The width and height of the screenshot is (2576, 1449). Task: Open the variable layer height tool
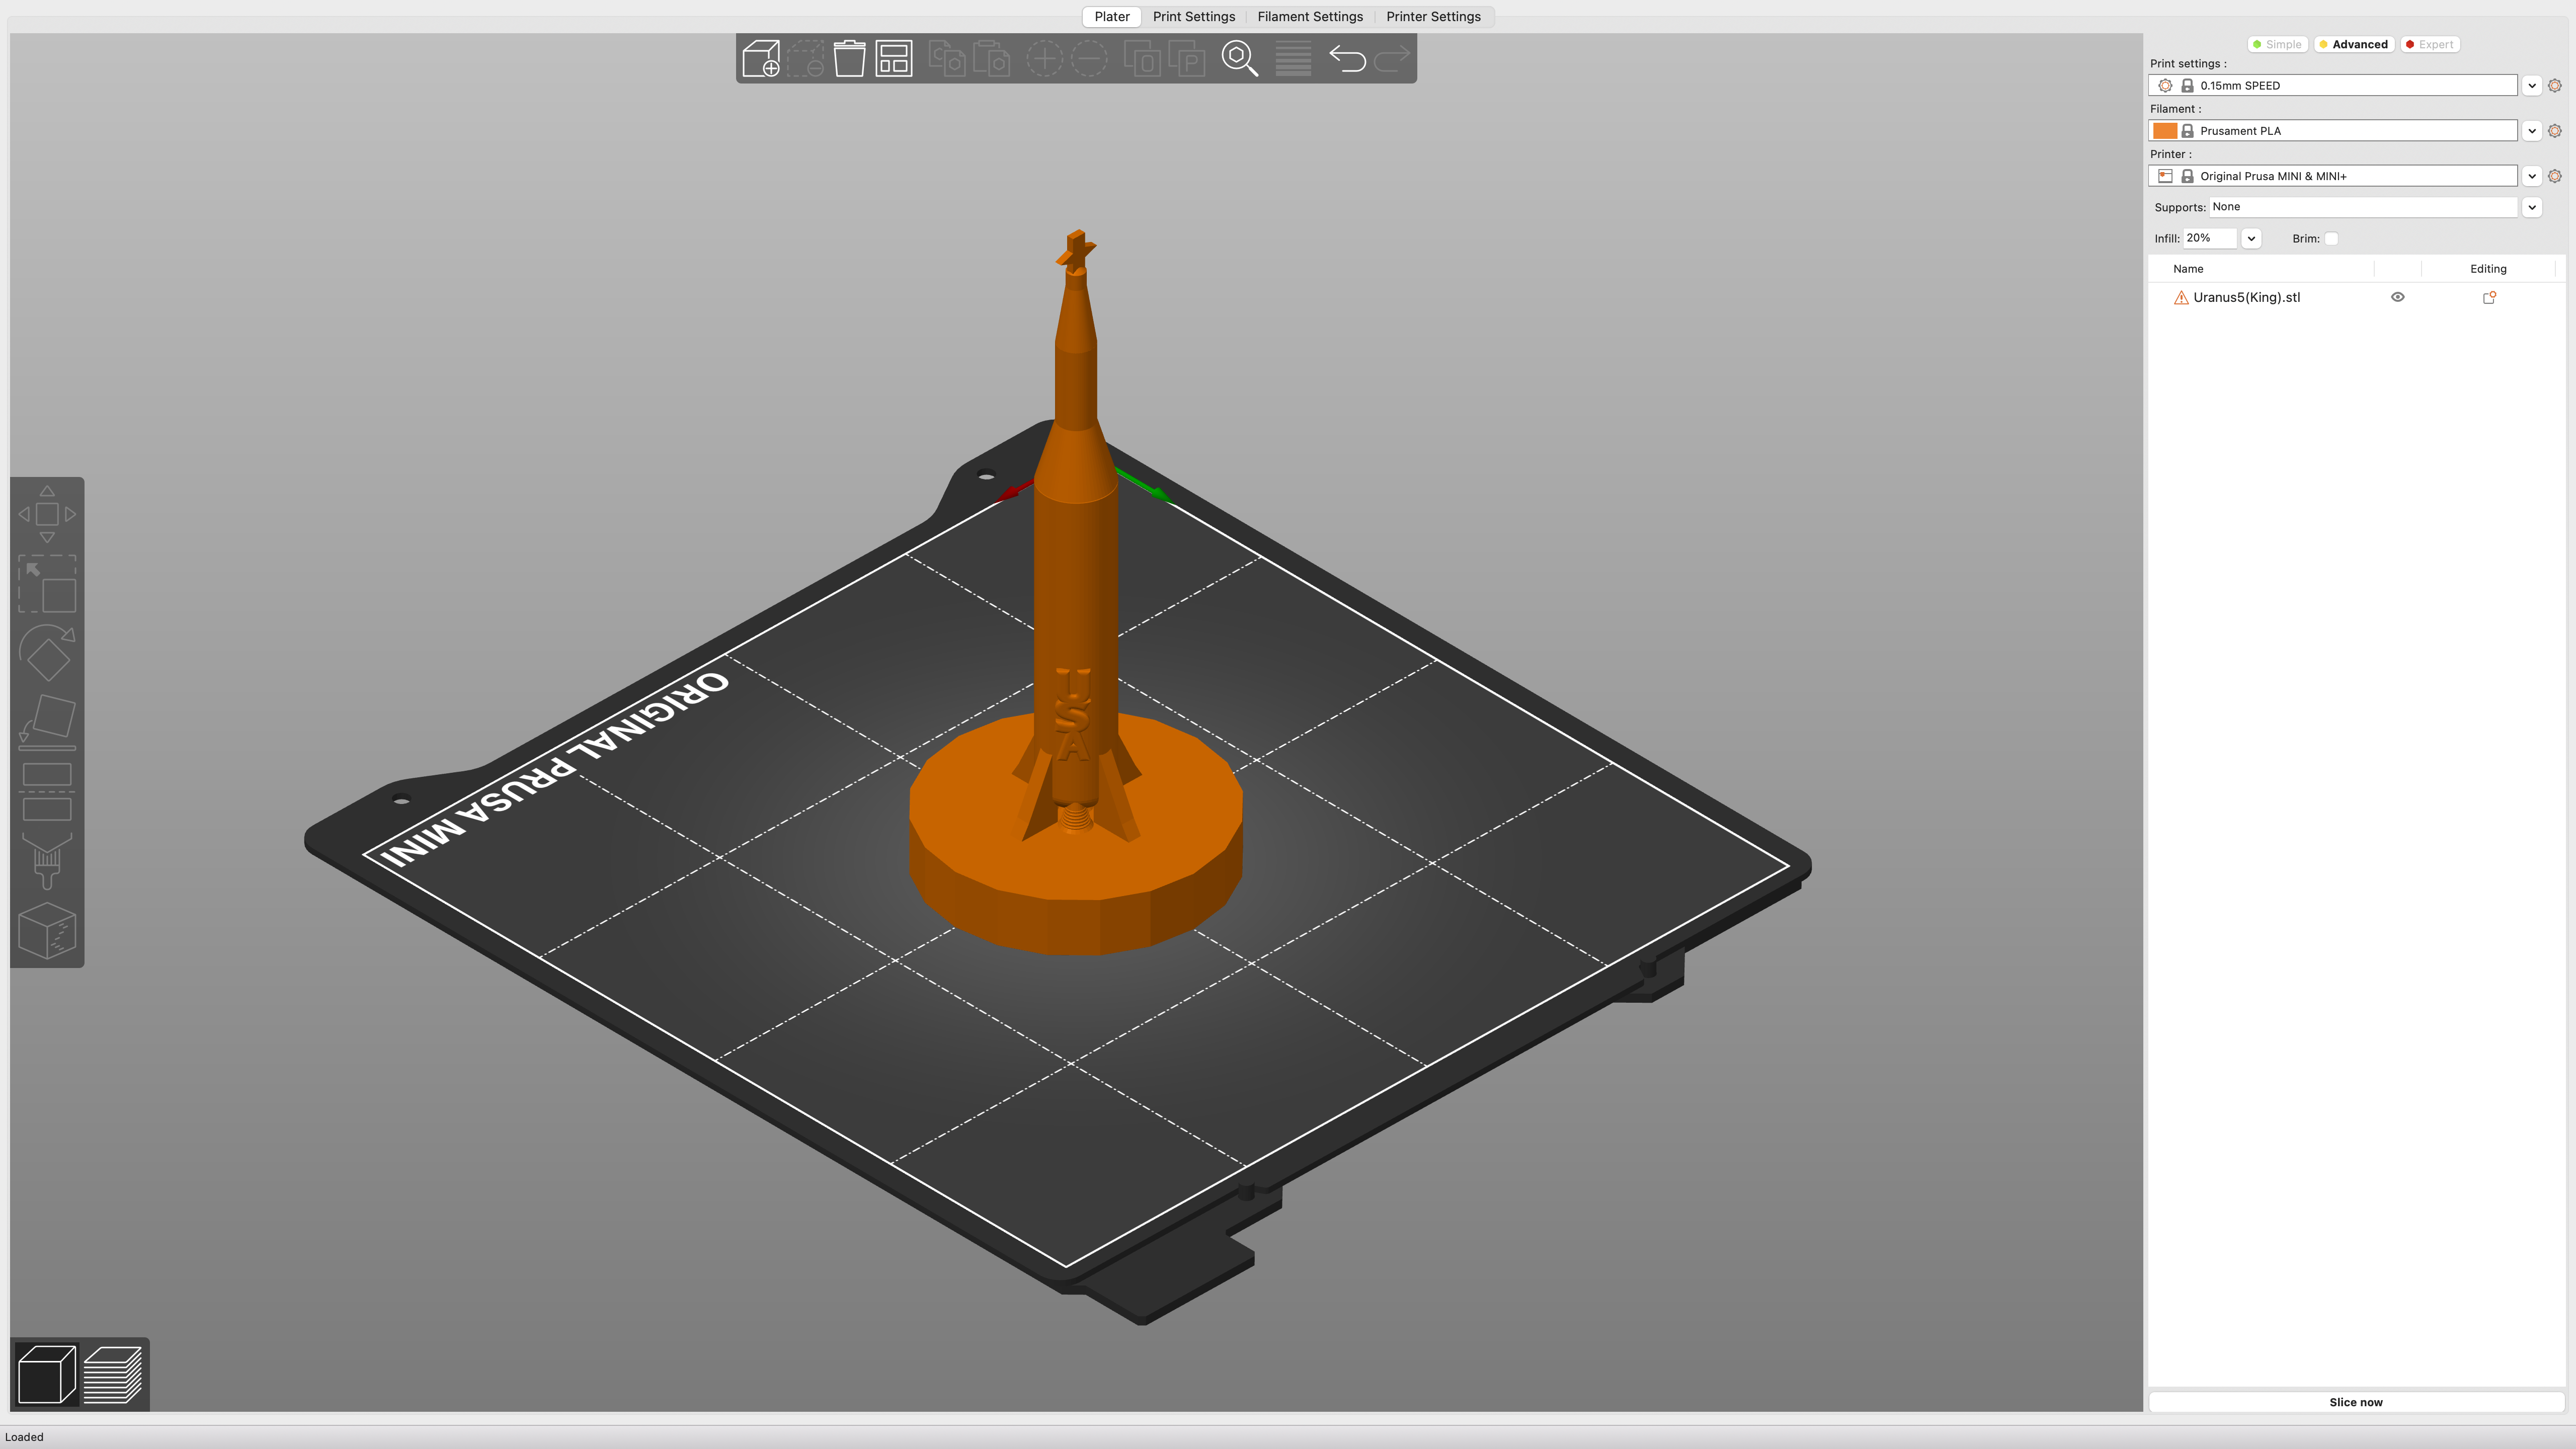coord(1293,58)
